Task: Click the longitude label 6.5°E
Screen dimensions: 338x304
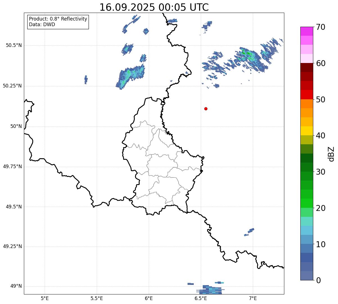Action: tap(201, 298)
